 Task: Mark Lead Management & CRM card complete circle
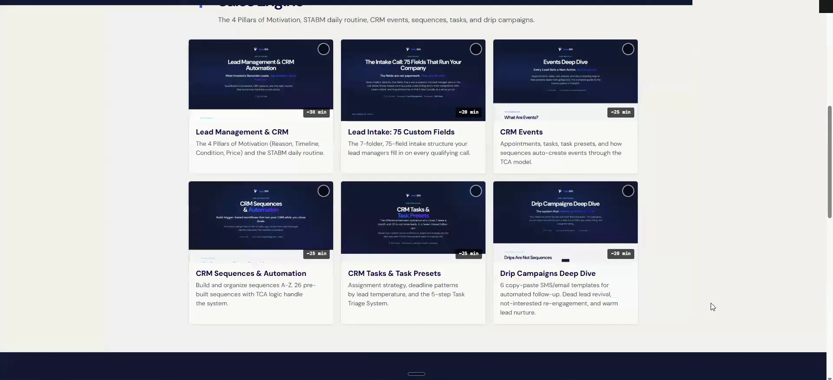coord(323,49)
